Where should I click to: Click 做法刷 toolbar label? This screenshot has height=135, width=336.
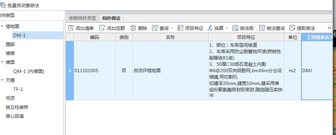247,28
